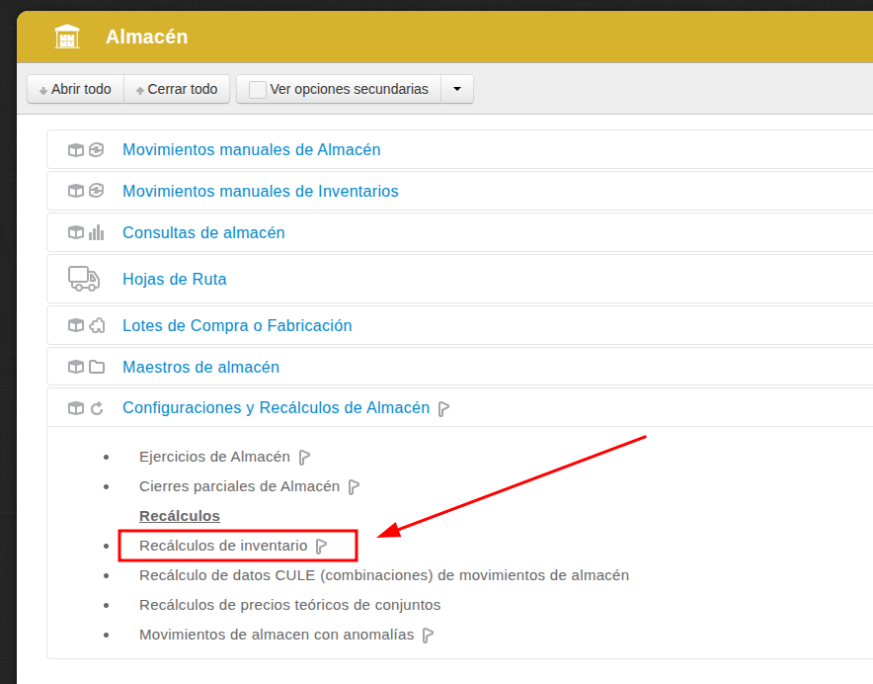Viewport: 873px width, 684px height.
Task: Click the refresh icon beside Movimientos manuales de Inventarios
Action: tap(96, 190)
